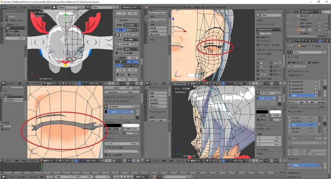Toggle the lock icon of head vertex group
Viewport: 331px width, 179px height.
(x=315, y=95)
